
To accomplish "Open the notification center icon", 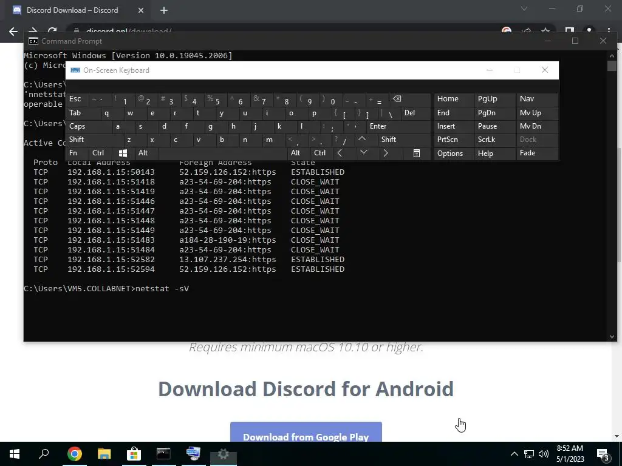I will (x=603, y=454).
